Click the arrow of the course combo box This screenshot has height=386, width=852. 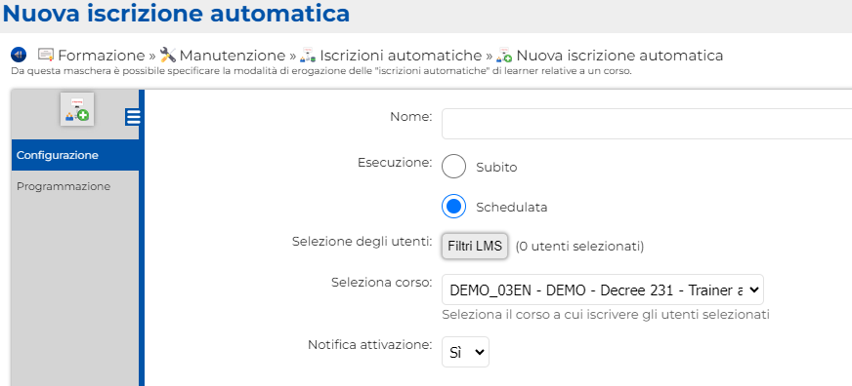[x=753, y=290]
